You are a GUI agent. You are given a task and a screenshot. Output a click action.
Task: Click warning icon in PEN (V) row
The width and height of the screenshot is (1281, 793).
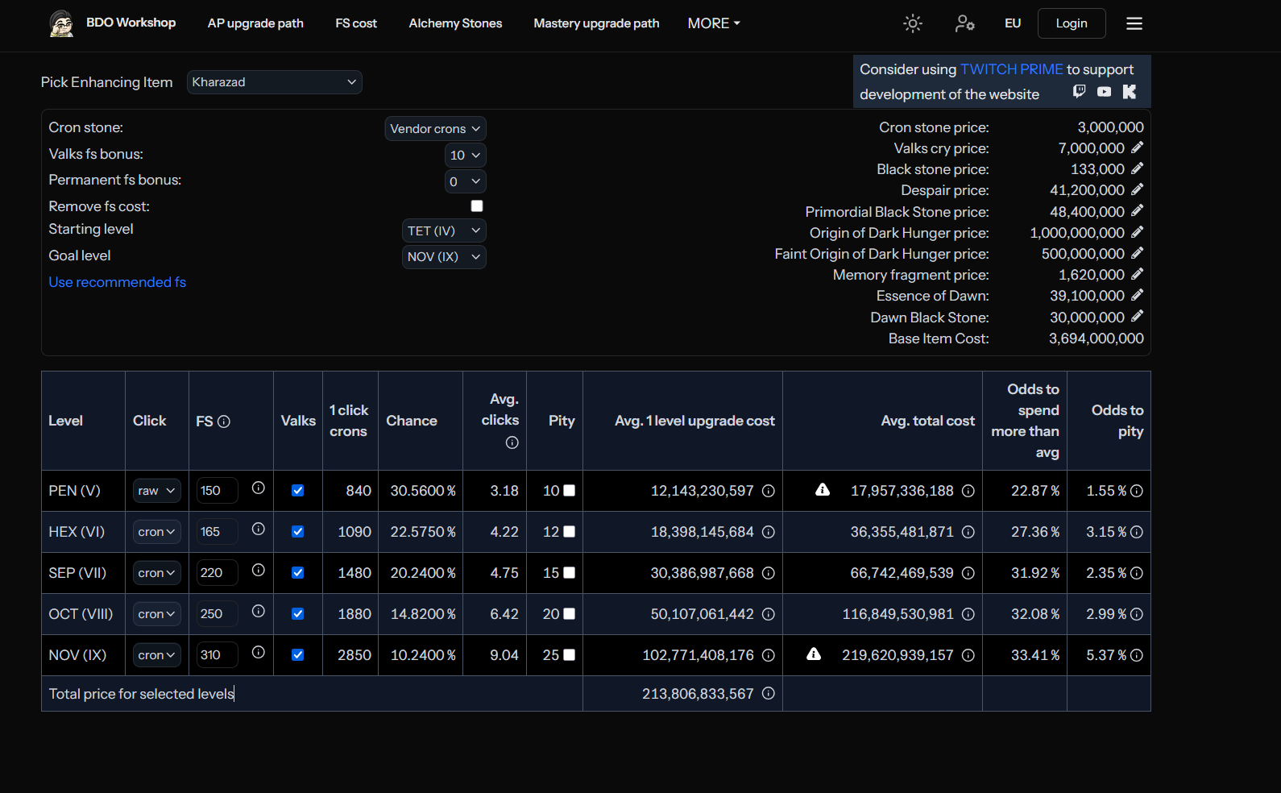coord(823,489)
